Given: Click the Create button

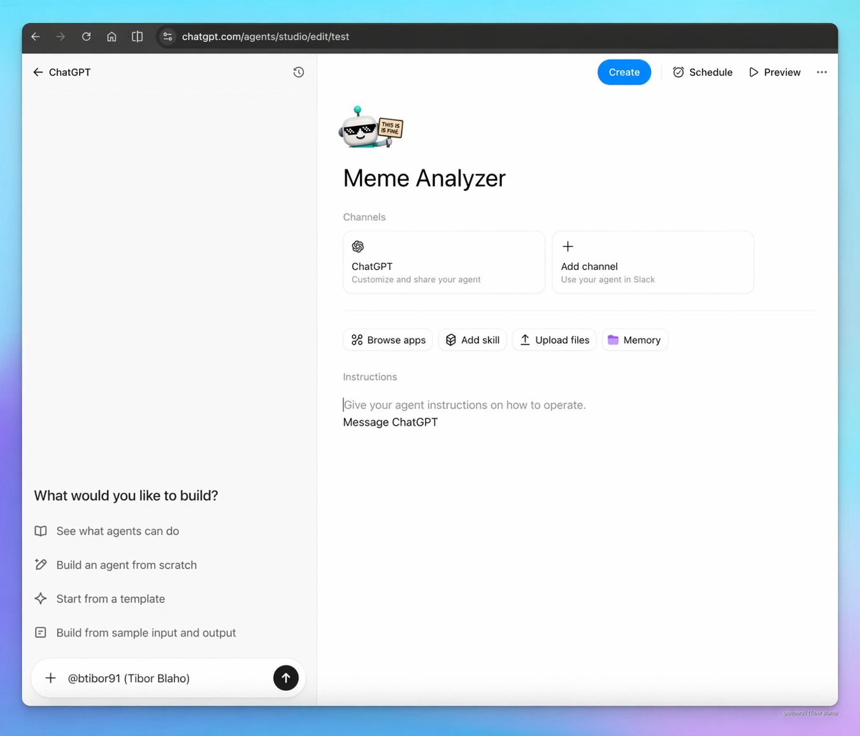Looking at the screenshot, I should click(x=624, y=72).
